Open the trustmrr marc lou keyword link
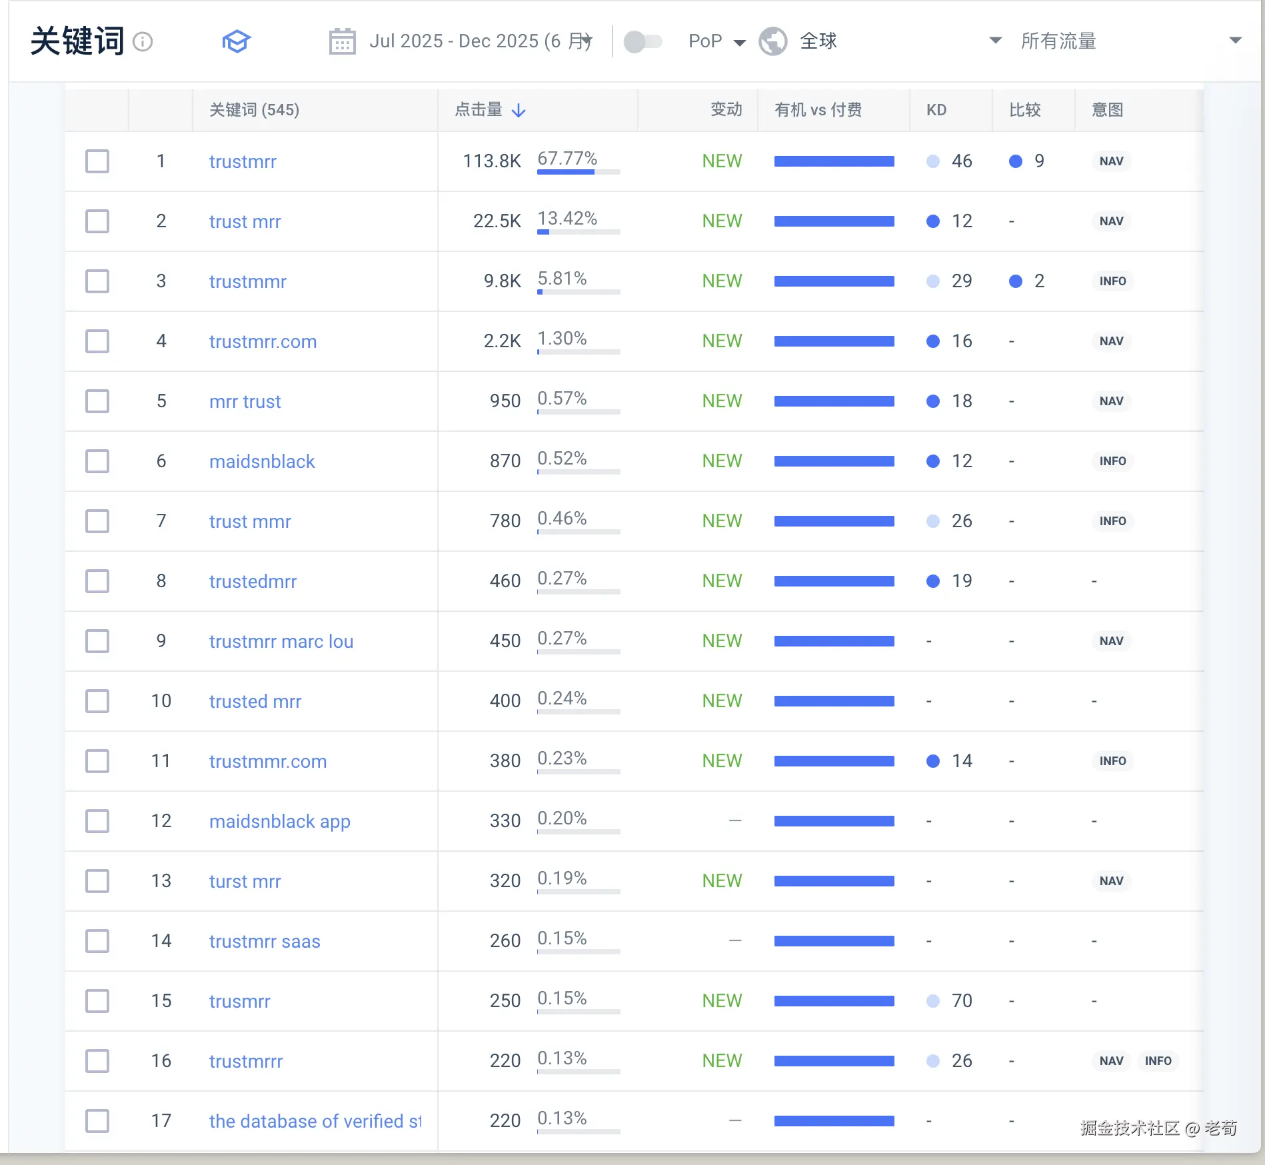Screen dimensions: 1265x1165 click(281, 642)
